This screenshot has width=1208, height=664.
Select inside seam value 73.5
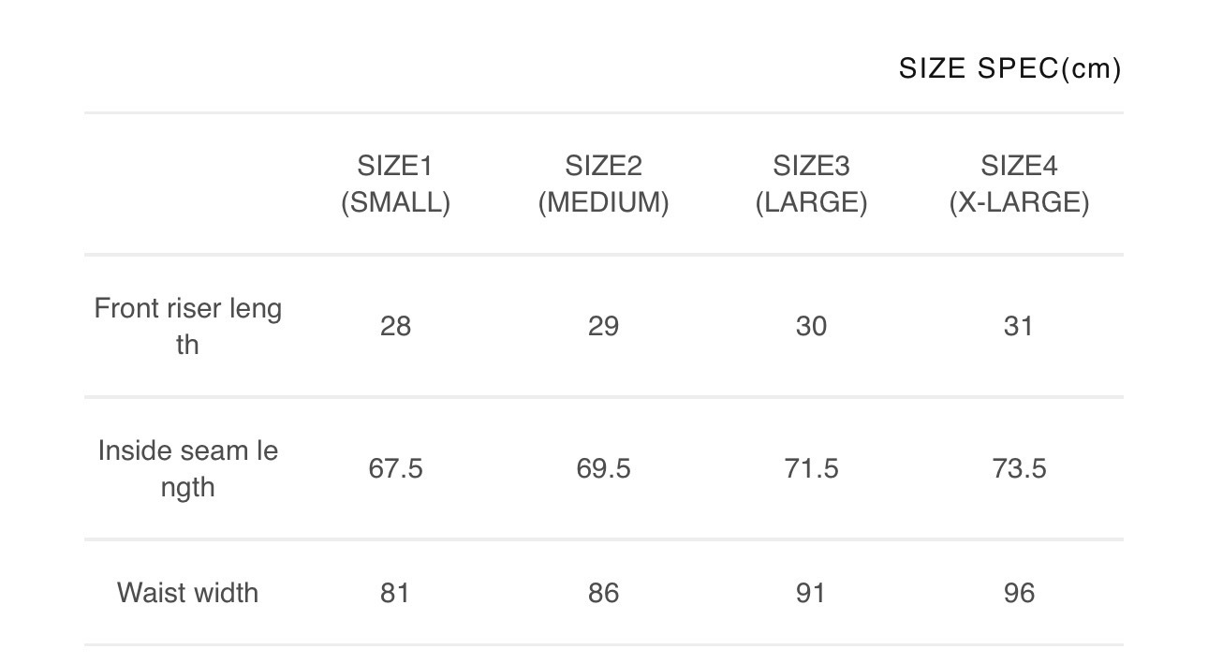coord(1019,468)
